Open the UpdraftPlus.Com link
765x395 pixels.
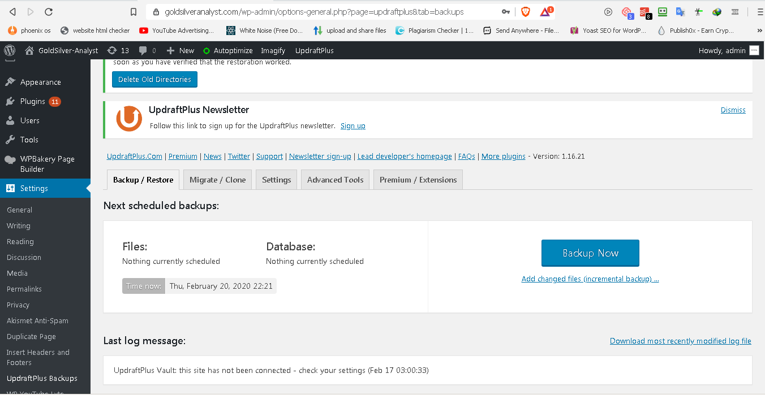click(135, 156)
